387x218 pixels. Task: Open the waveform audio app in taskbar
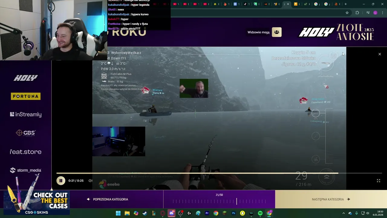(251, 213)
